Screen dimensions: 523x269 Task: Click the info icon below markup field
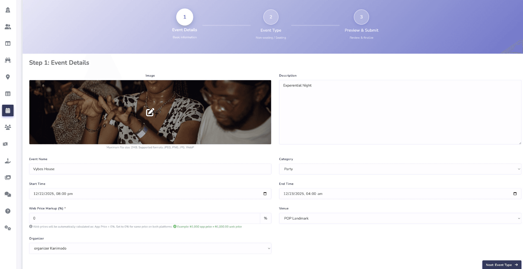point(31,226)
